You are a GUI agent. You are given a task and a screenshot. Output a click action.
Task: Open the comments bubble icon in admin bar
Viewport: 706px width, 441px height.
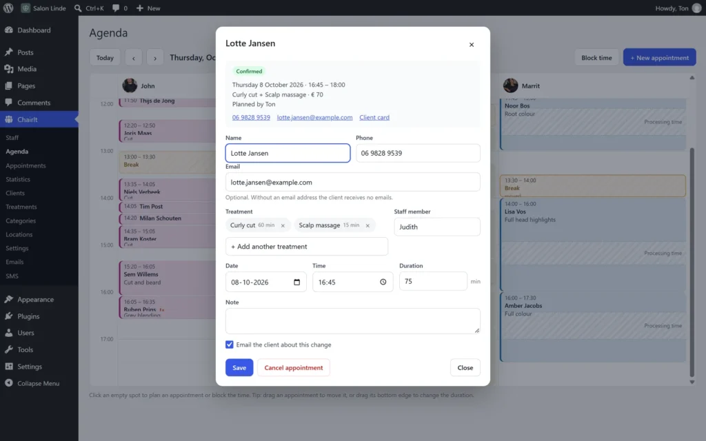click(116, 8)
